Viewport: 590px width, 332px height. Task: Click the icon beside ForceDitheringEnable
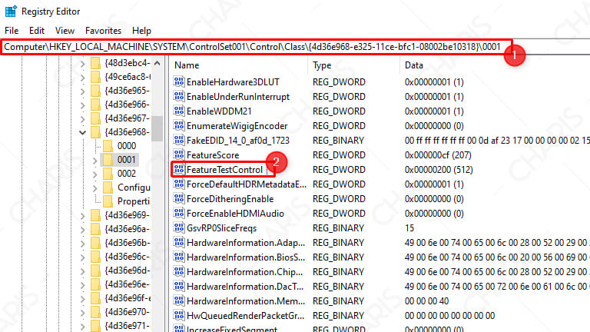(x=179, y=199)
